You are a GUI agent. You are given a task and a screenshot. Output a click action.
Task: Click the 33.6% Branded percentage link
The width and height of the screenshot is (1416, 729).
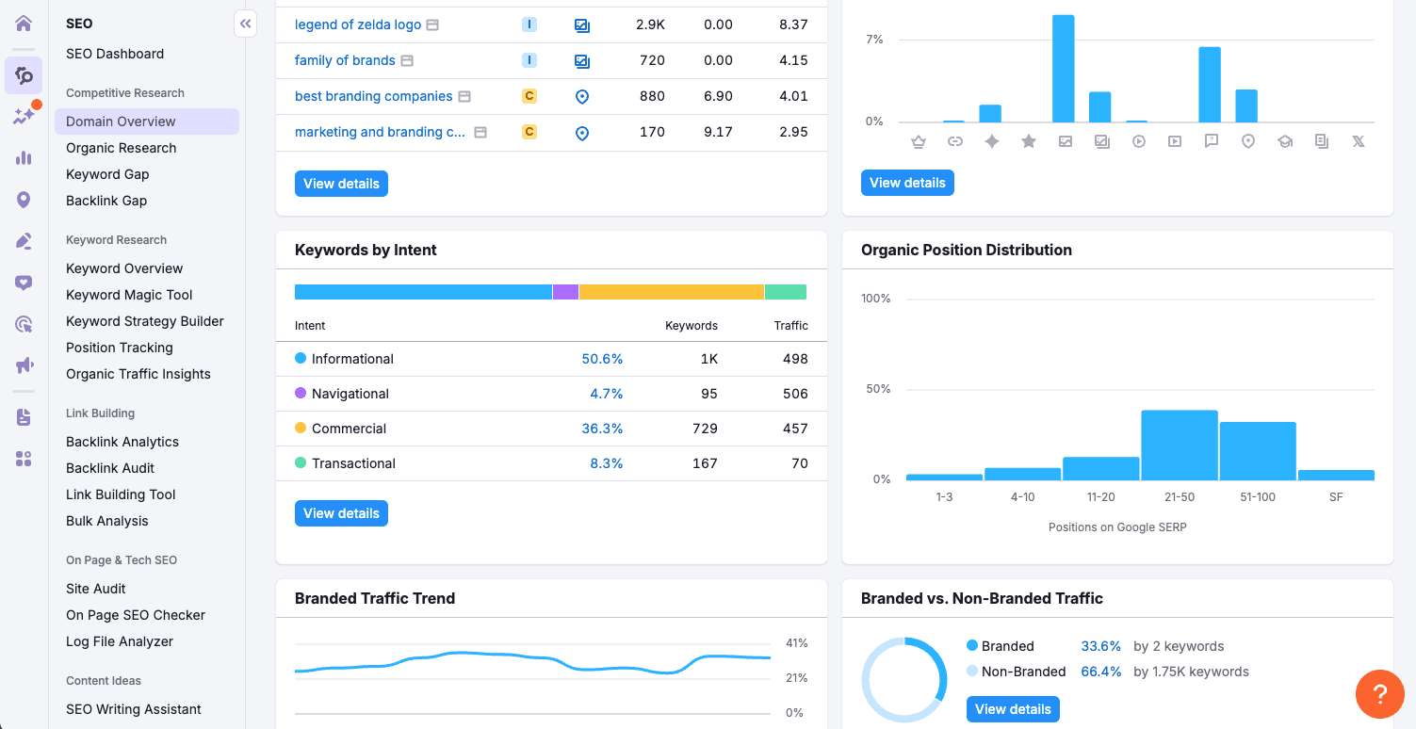click(x=1101, y=646)
